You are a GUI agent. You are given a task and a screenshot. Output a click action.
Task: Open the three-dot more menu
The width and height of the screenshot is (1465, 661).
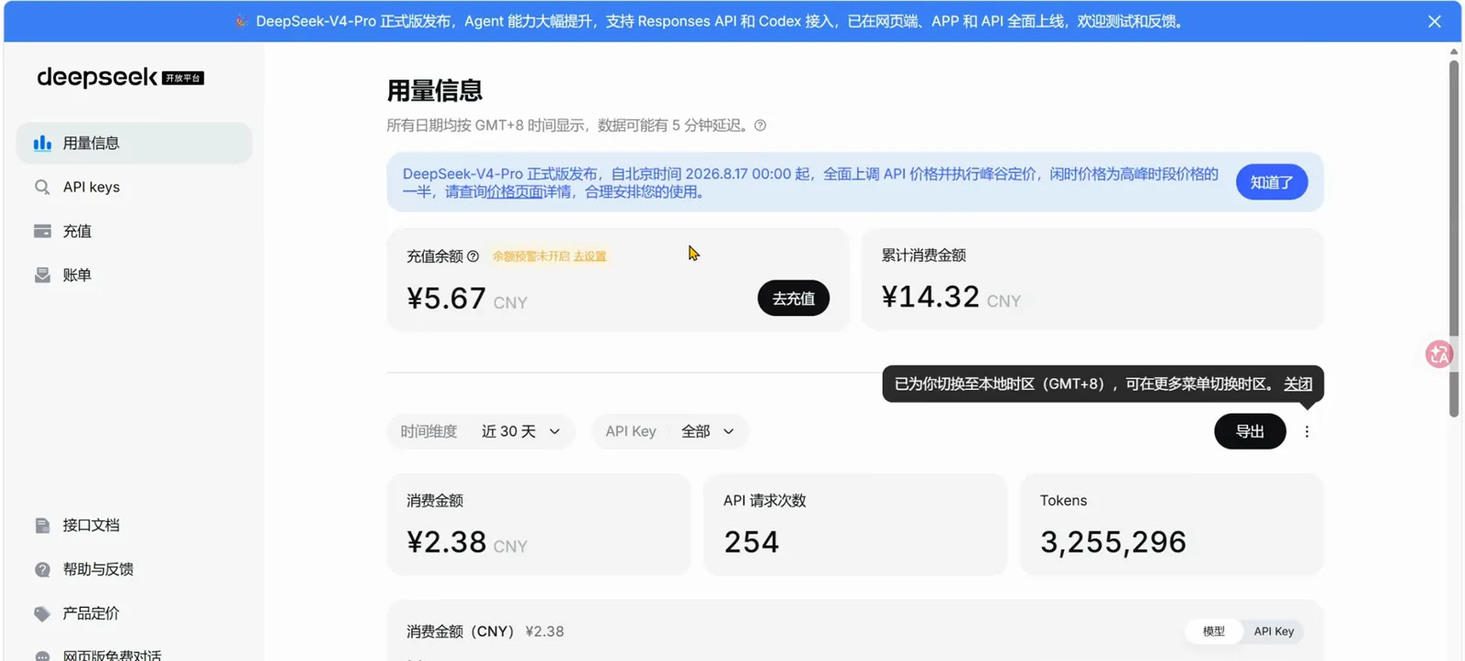[1307, 431]
